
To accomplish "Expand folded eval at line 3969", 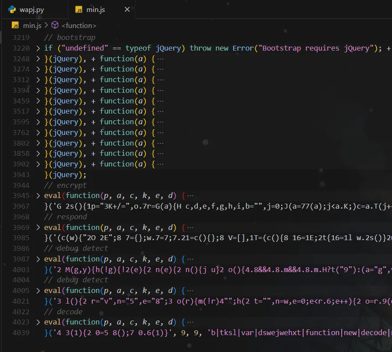I will [38, 228].
